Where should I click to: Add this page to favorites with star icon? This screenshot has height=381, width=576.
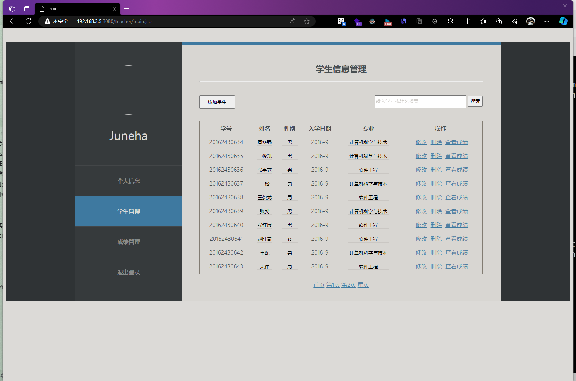(307, 21)
